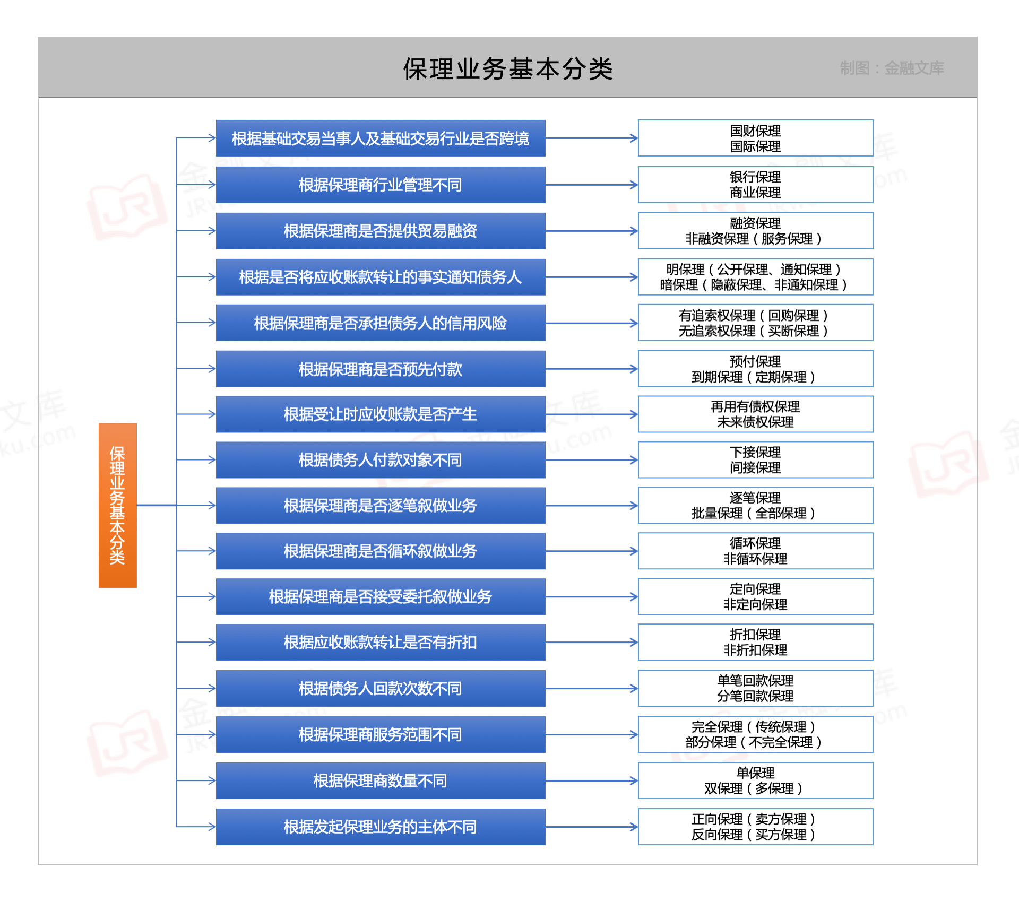This screenshot has height=902, width=1019.
Task: Click the 根据保理商是否循环叙做业务 box
Action: click(380, 551)
